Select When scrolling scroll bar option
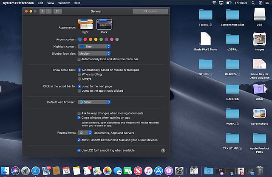Viewport: 272px width, 177px height. (79, 74)
